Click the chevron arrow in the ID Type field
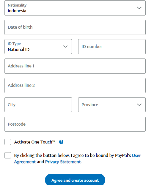This screenshot has width=151, height=185. 65,47
